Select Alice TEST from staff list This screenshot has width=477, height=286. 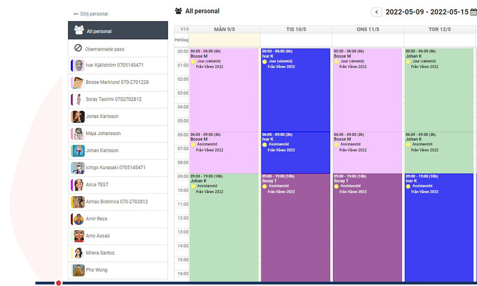pos(97,184)
